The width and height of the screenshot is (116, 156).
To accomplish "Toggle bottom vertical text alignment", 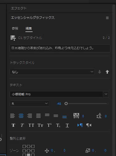I will click(65, 117).
